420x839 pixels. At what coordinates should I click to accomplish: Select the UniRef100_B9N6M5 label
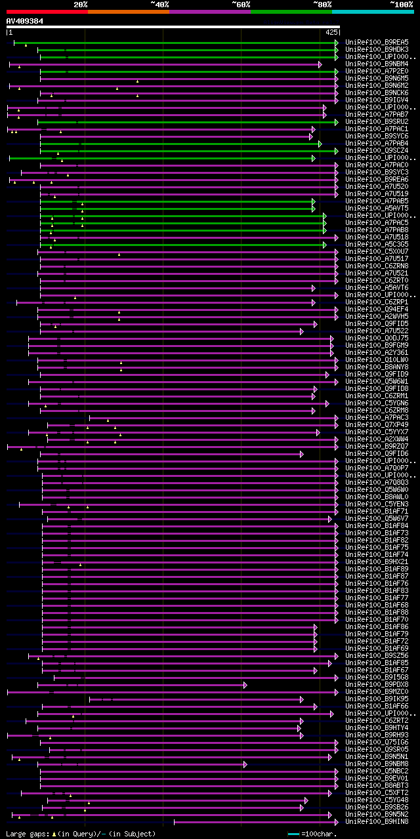coord(377,78)
